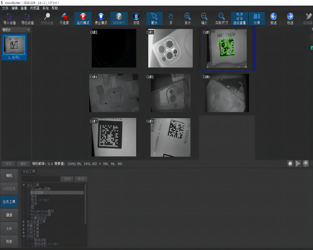Image resolution: width=313 pixels, height=250 pixels.
Task: Switch to 运行模式 run mode
Action: tap(83, 18)
